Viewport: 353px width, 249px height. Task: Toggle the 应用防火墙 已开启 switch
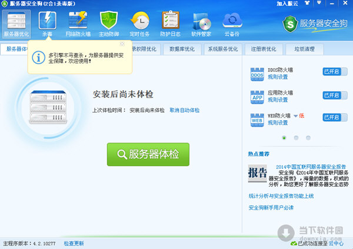[x=335, y=95]
